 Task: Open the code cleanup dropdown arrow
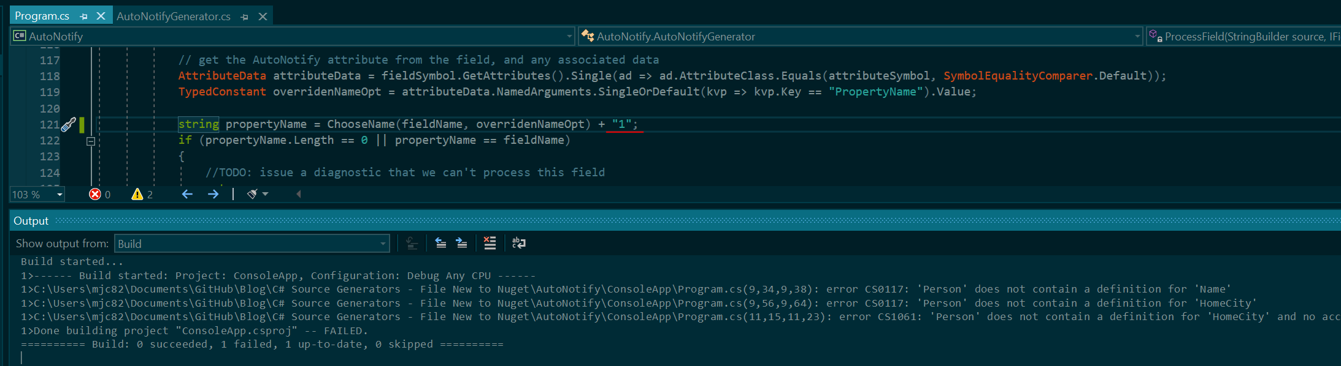[265, 194]
